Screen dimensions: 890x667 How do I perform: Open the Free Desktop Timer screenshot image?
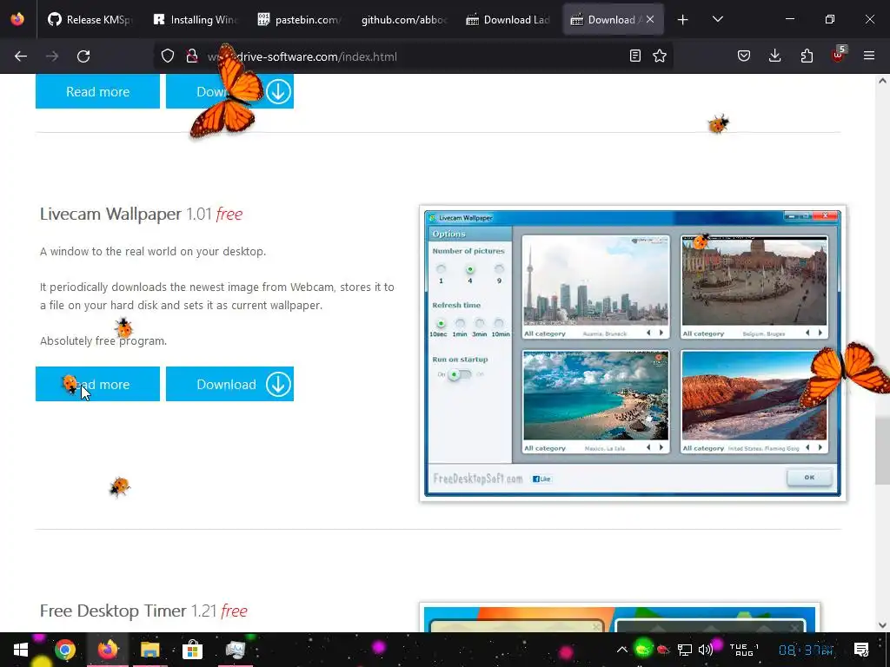(x=619, y=617)
